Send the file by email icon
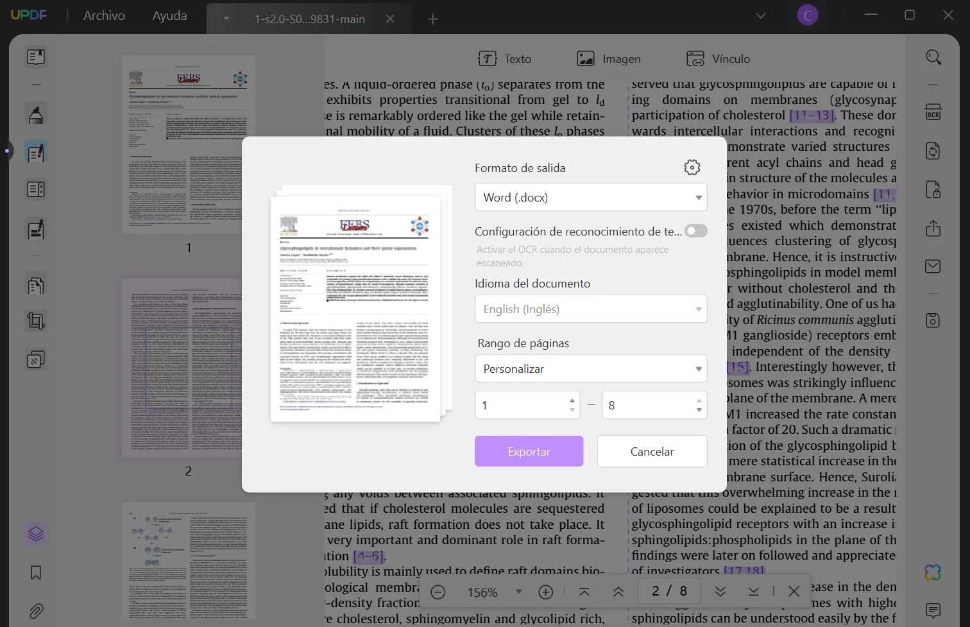This screenshot has width=970, height=627. tap(933, 266)
